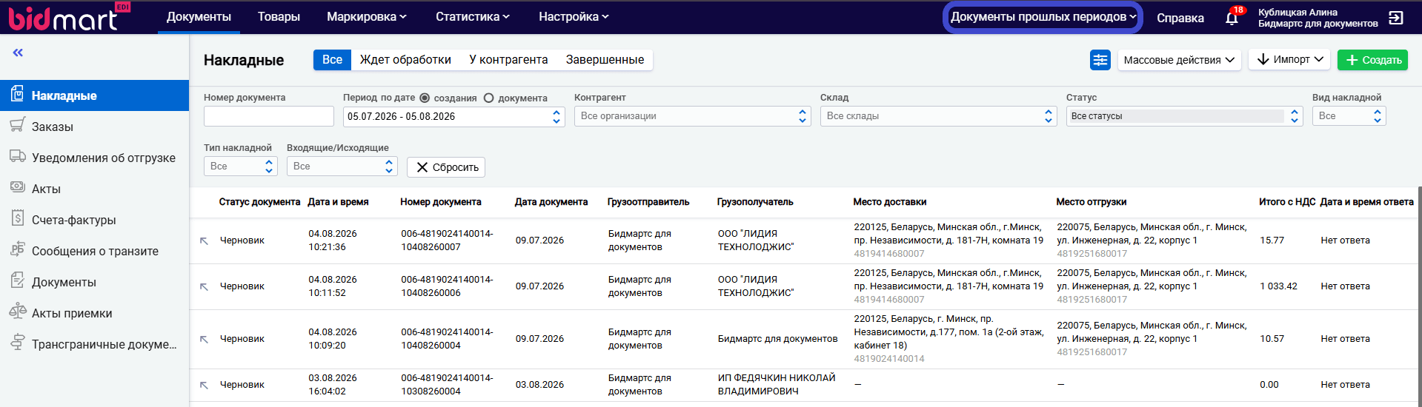Open Справка in top bar
Viewport: 1422px width, 407px height.
tap(1180, 18)
